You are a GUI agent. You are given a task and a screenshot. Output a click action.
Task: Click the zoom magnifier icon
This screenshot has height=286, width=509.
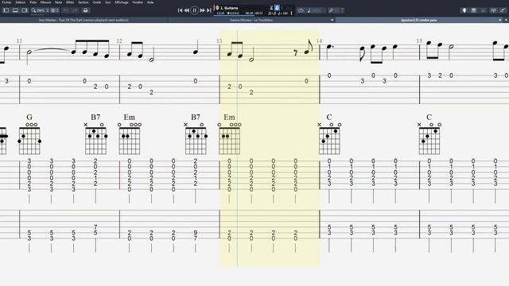click(x=33, y=10)
